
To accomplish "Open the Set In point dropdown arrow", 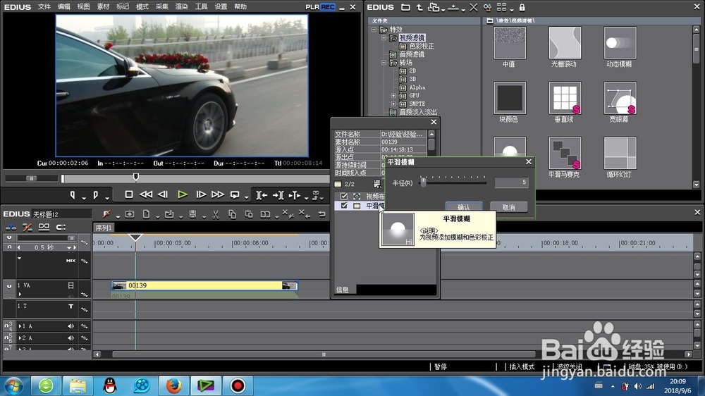I will [x=84, y=197].
